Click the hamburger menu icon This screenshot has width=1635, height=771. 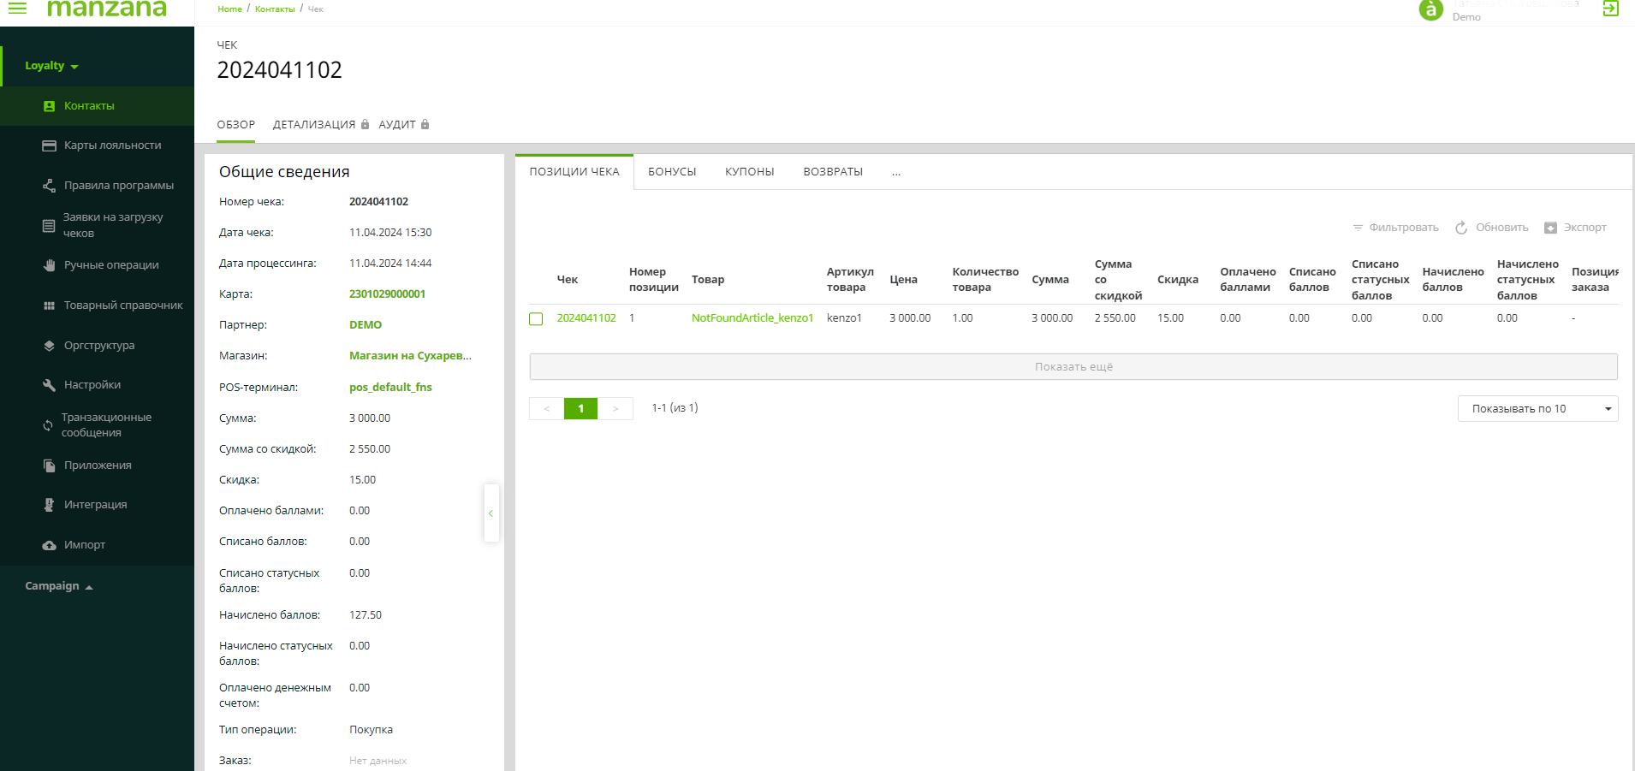(x=17, y=8)
